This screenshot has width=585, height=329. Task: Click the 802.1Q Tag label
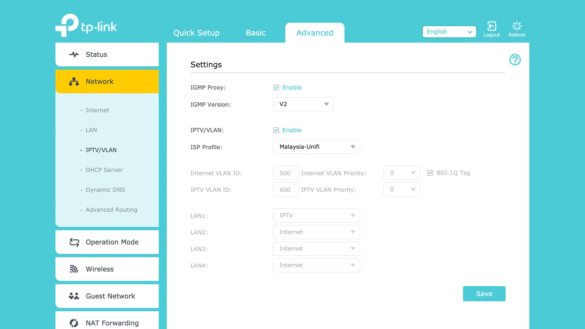coord(453,173)
